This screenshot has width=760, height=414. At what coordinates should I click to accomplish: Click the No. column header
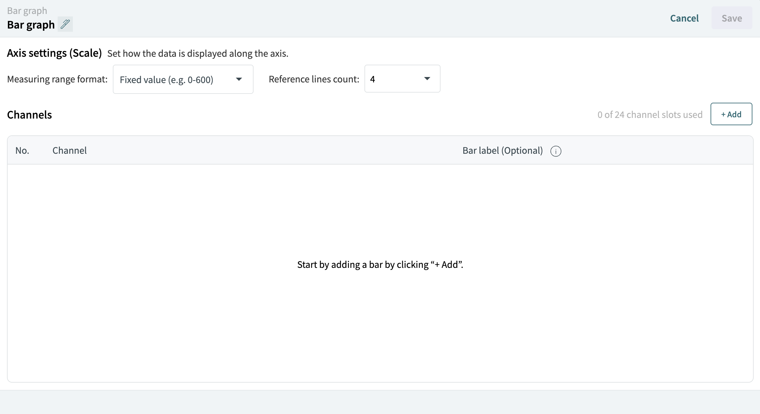tap(22, 150)
